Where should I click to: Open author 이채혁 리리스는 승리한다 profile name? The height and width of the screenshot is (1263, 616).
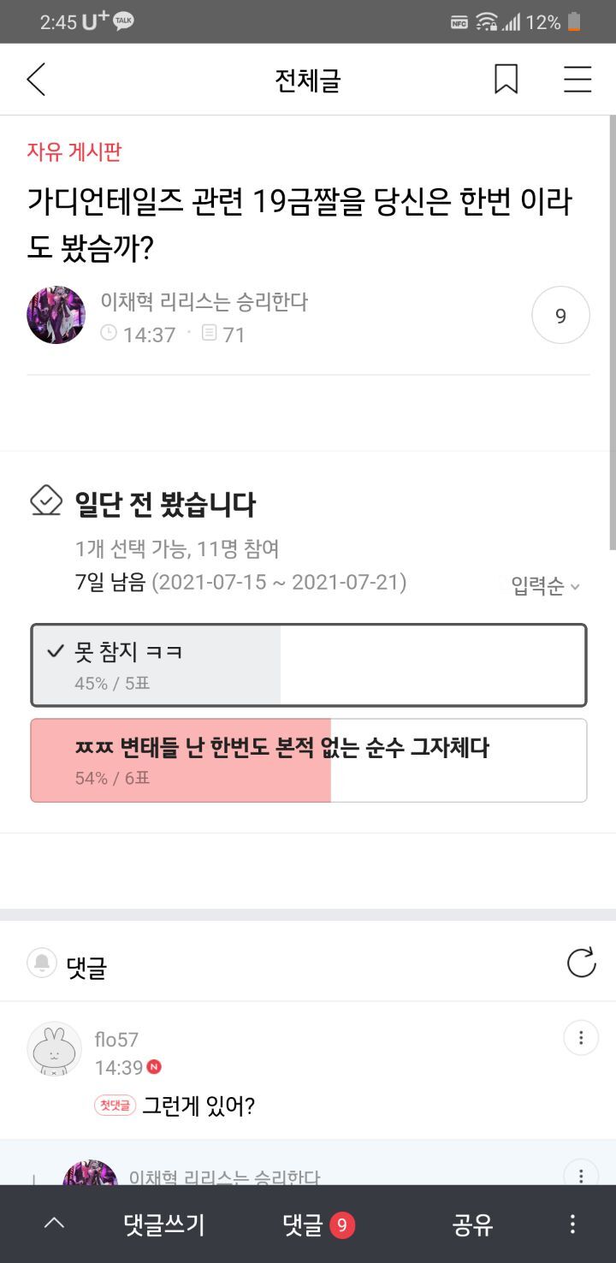pos(204,301)
